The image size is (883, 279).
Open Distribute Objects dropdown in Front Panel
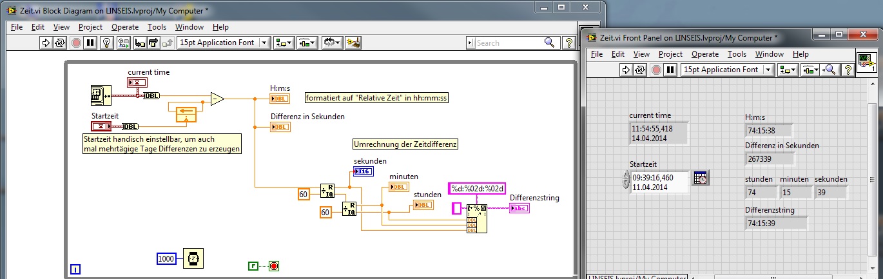click(811, 70)
